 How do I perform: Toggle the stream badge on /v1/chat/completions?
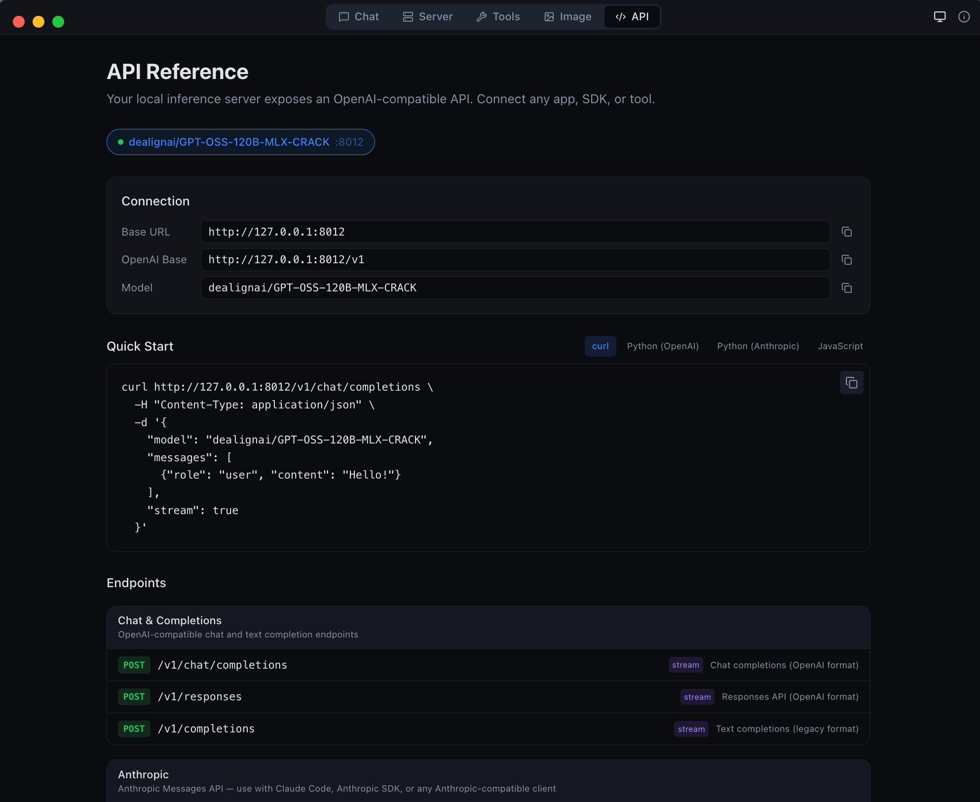pyautogui.click(x=685, y=665)
